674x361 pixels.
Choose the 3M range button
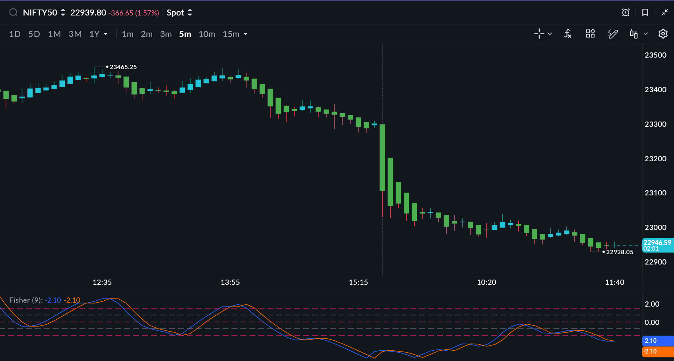coord(75,34)
